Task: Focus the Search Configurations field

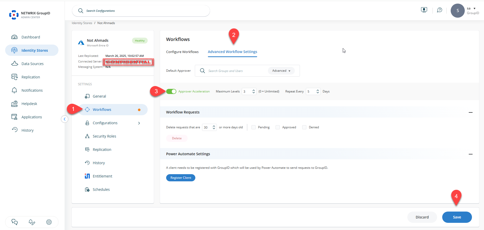Action: [x=141, y=11]
